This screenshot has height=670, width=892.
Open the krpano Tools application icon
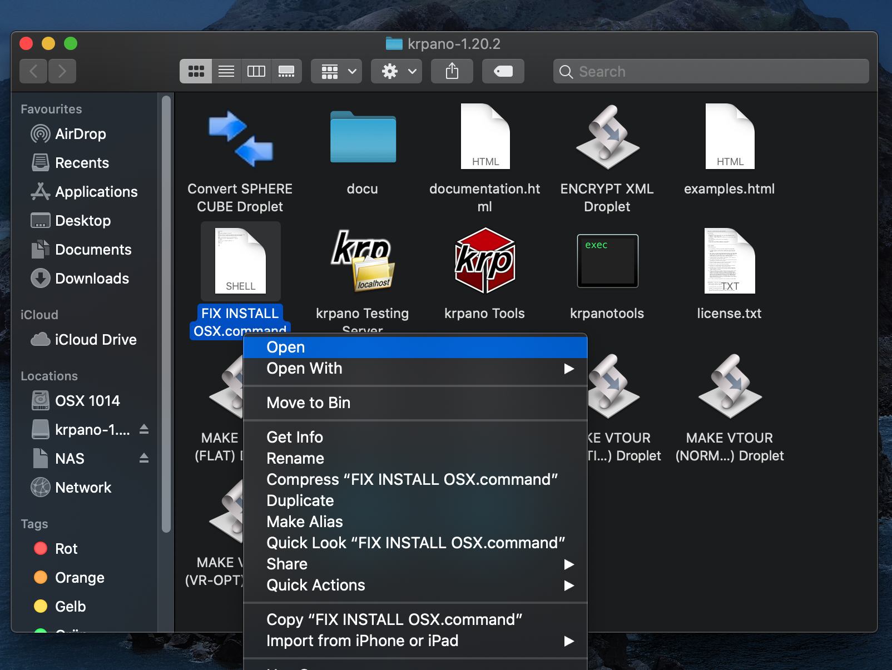484,261
